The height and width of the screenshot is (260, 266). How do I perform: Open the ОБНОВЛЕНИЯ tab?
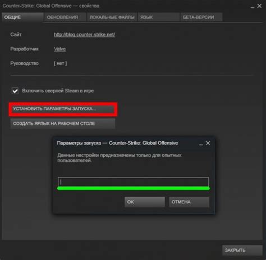pyautogui.click(x=65, y=17)
